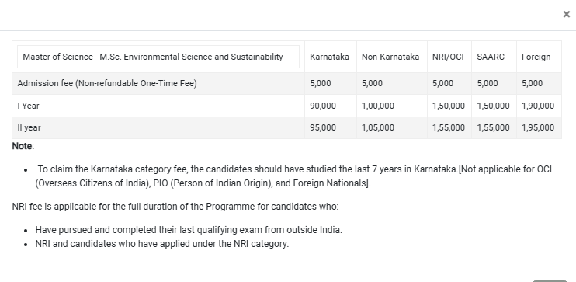Click the 1,95,000 Foreign second year fee

click(x=538, y=127)
